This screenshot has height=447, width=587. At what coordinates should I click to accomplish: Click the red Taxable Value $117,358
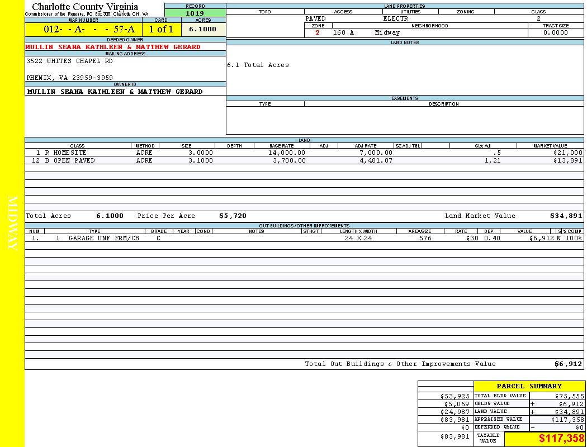click(x=561, y=439)
